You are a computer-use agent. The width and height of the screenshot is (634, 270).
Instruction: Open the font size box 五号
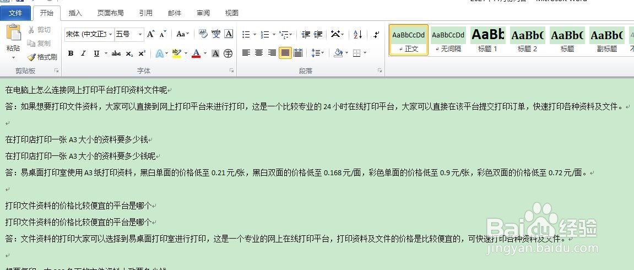[129, 34]
